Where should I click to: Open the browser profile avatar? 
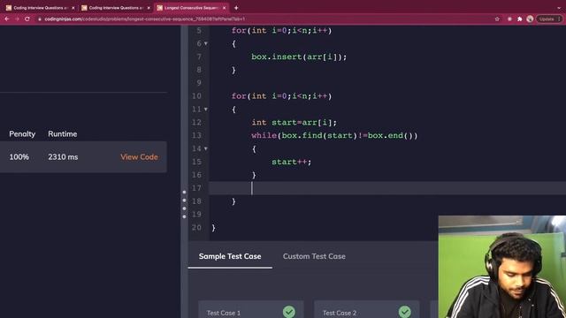point(530,19)
